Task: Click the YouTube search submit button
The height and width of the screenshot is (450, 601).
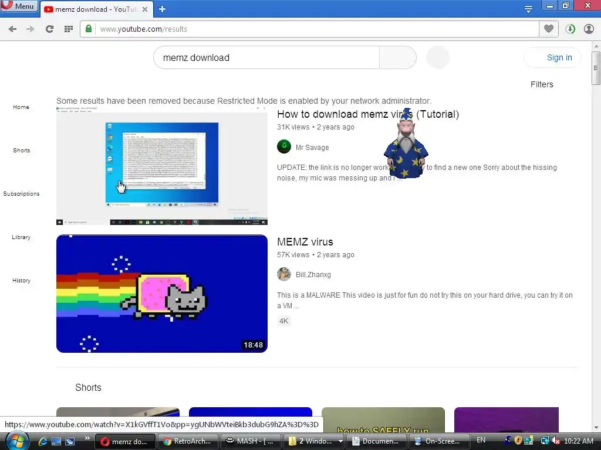Action: point(398,58)
